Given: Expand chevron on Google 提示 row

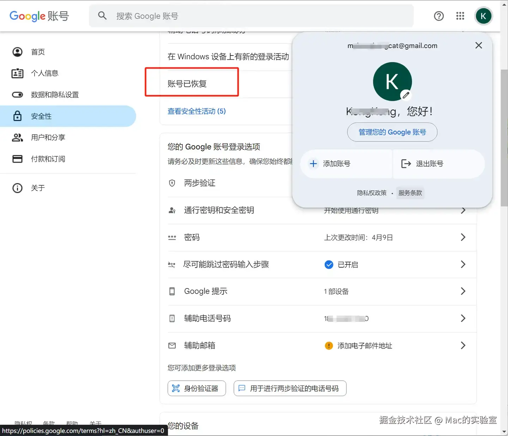Looking at the screenshot, I should click(463, 291).
